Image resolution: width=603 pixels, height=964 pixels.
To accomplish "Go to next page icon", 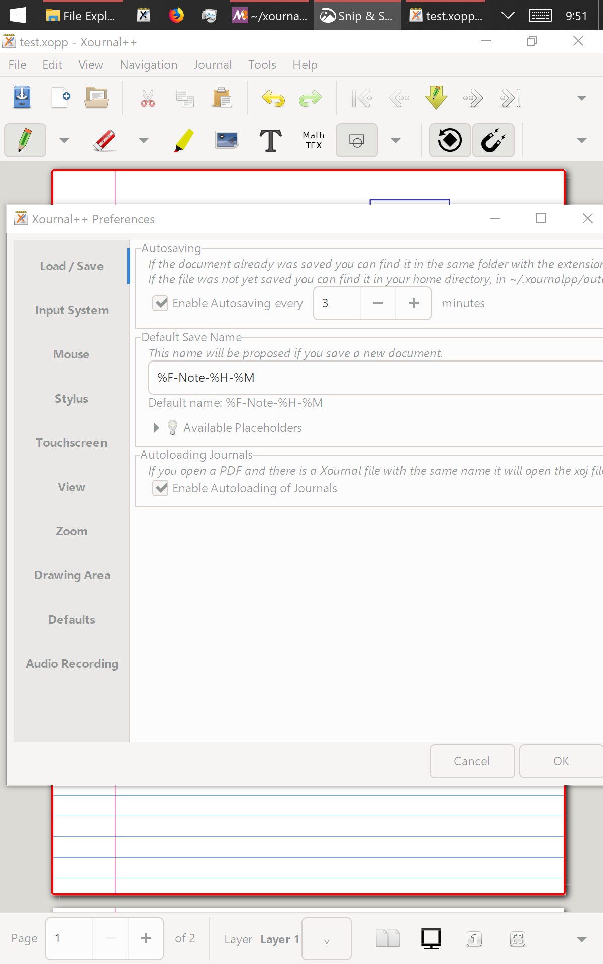I will pos(473,98).
